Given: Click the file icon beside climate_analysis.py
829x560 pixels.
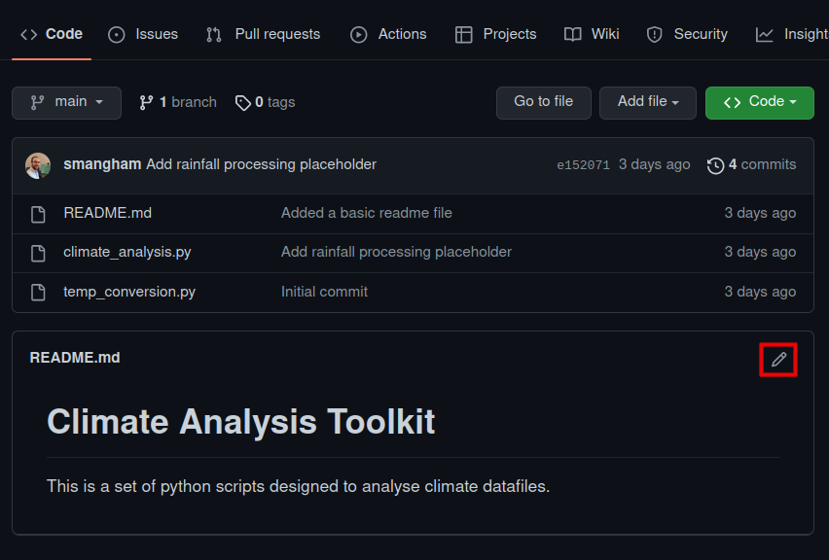Looking at the screenshot, I should [36, 252].
